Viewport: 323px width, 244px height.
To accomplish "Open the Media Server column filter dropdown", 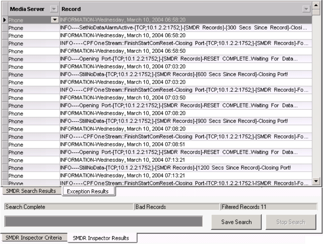I will click(54, 9).
